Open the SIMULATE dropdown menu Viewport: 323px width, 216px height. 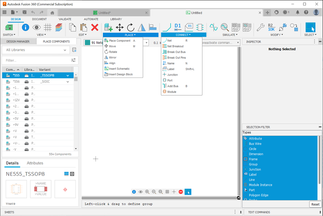(x=230, y=35)
